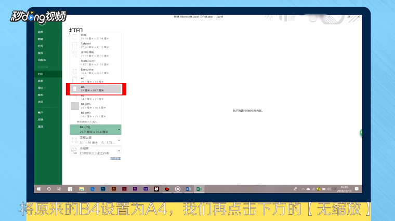Select 打印 (Print) in the sidebar

(48, 74)
